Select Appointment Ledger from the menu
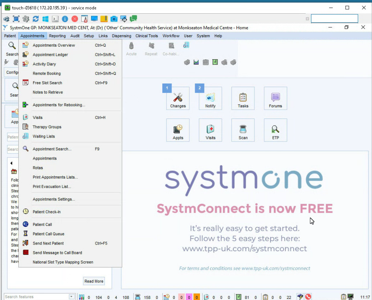372x300 pixels. tap(70, 55)
